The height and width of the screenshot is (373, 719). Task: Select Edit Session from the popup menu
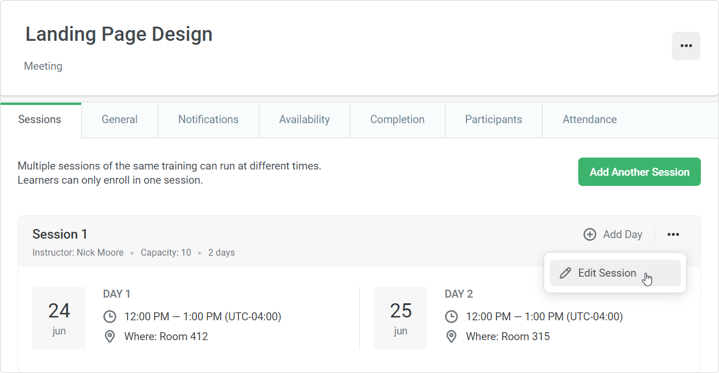coord(615,273)
